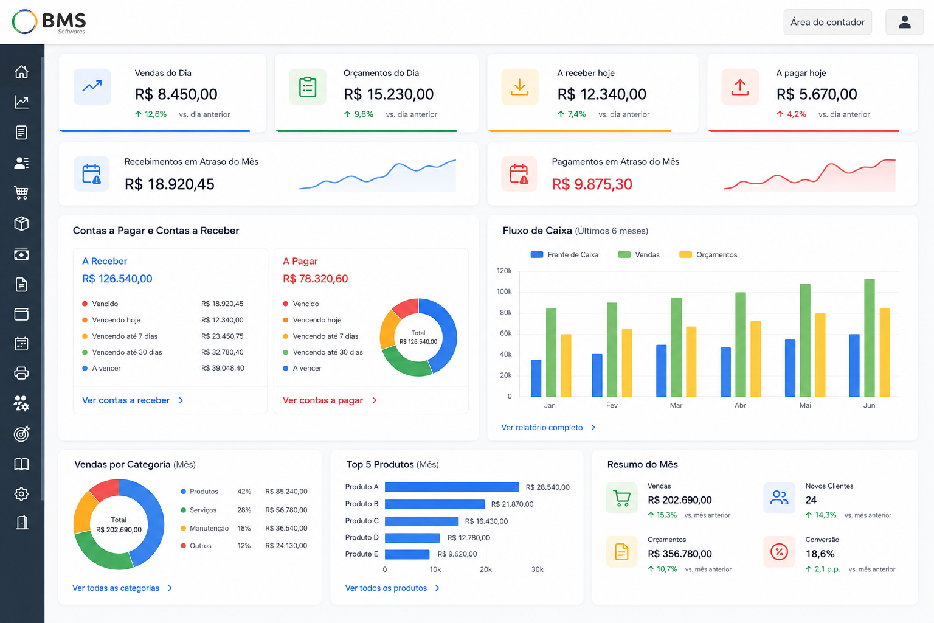Select the A vencer amount R$ 39.048,40
Image resolution: width=934 pixels, height=623 pixels.
[x=223, y=369]
